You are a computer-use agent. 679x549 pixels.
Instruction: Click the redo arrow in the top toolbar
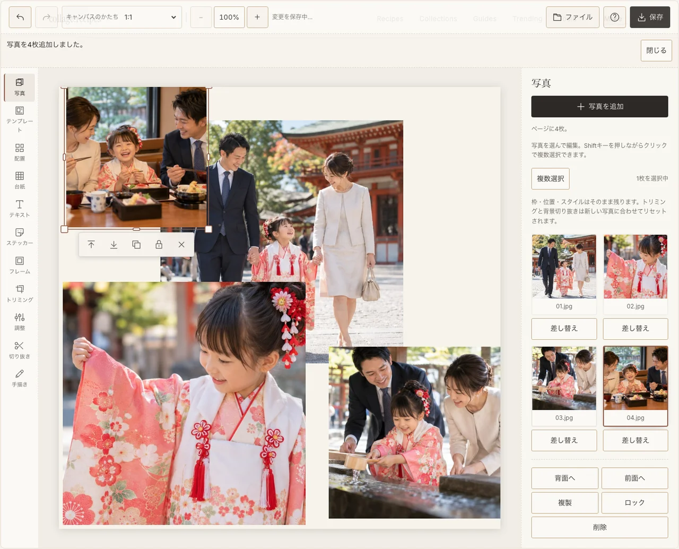point(46,17)
